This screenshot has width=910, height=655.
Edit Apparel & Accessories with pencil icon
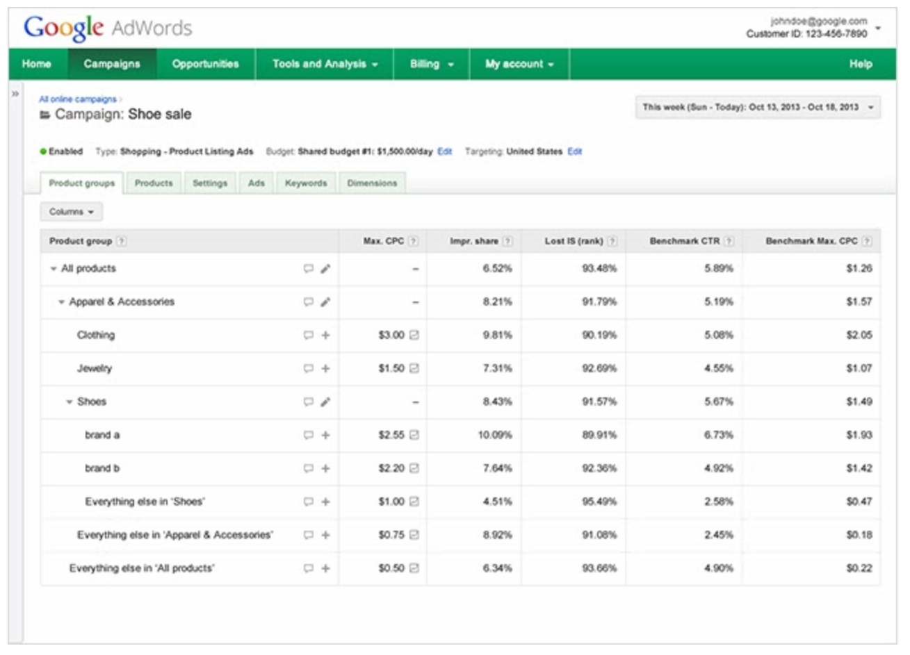325,302
